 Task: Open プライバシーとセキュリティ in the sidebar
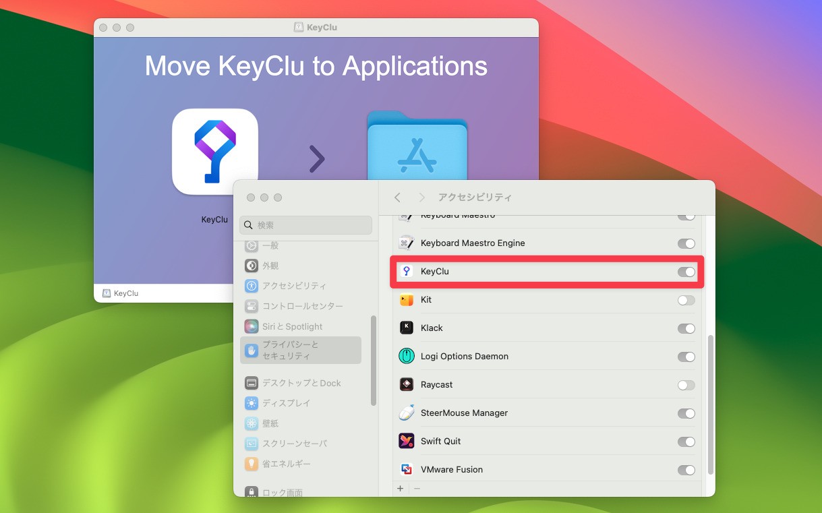click(301, 350)
